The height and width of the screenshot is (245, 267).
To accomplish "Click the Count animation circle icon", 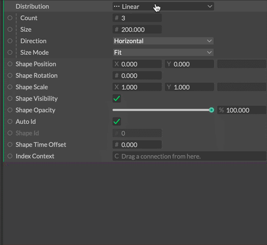I will click(10, 18).
